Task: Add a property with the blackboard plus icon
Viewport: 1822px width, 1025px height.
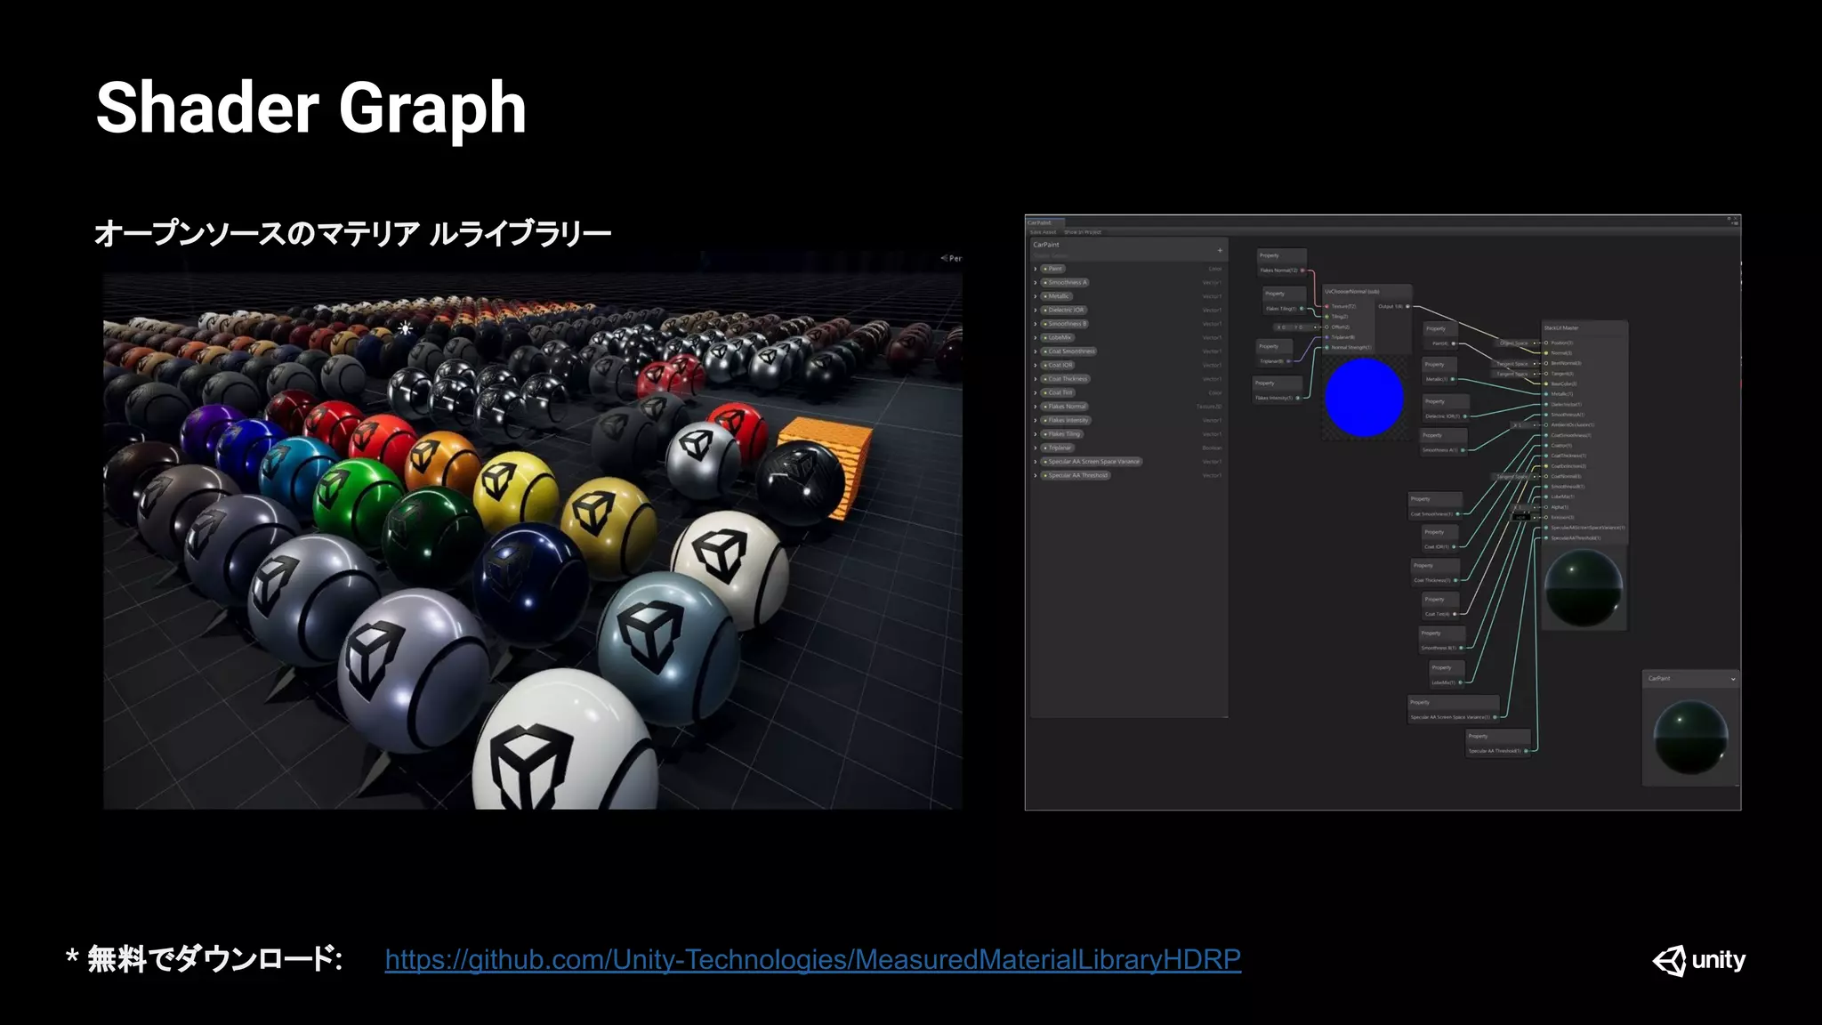Action: coord(1220,250)
